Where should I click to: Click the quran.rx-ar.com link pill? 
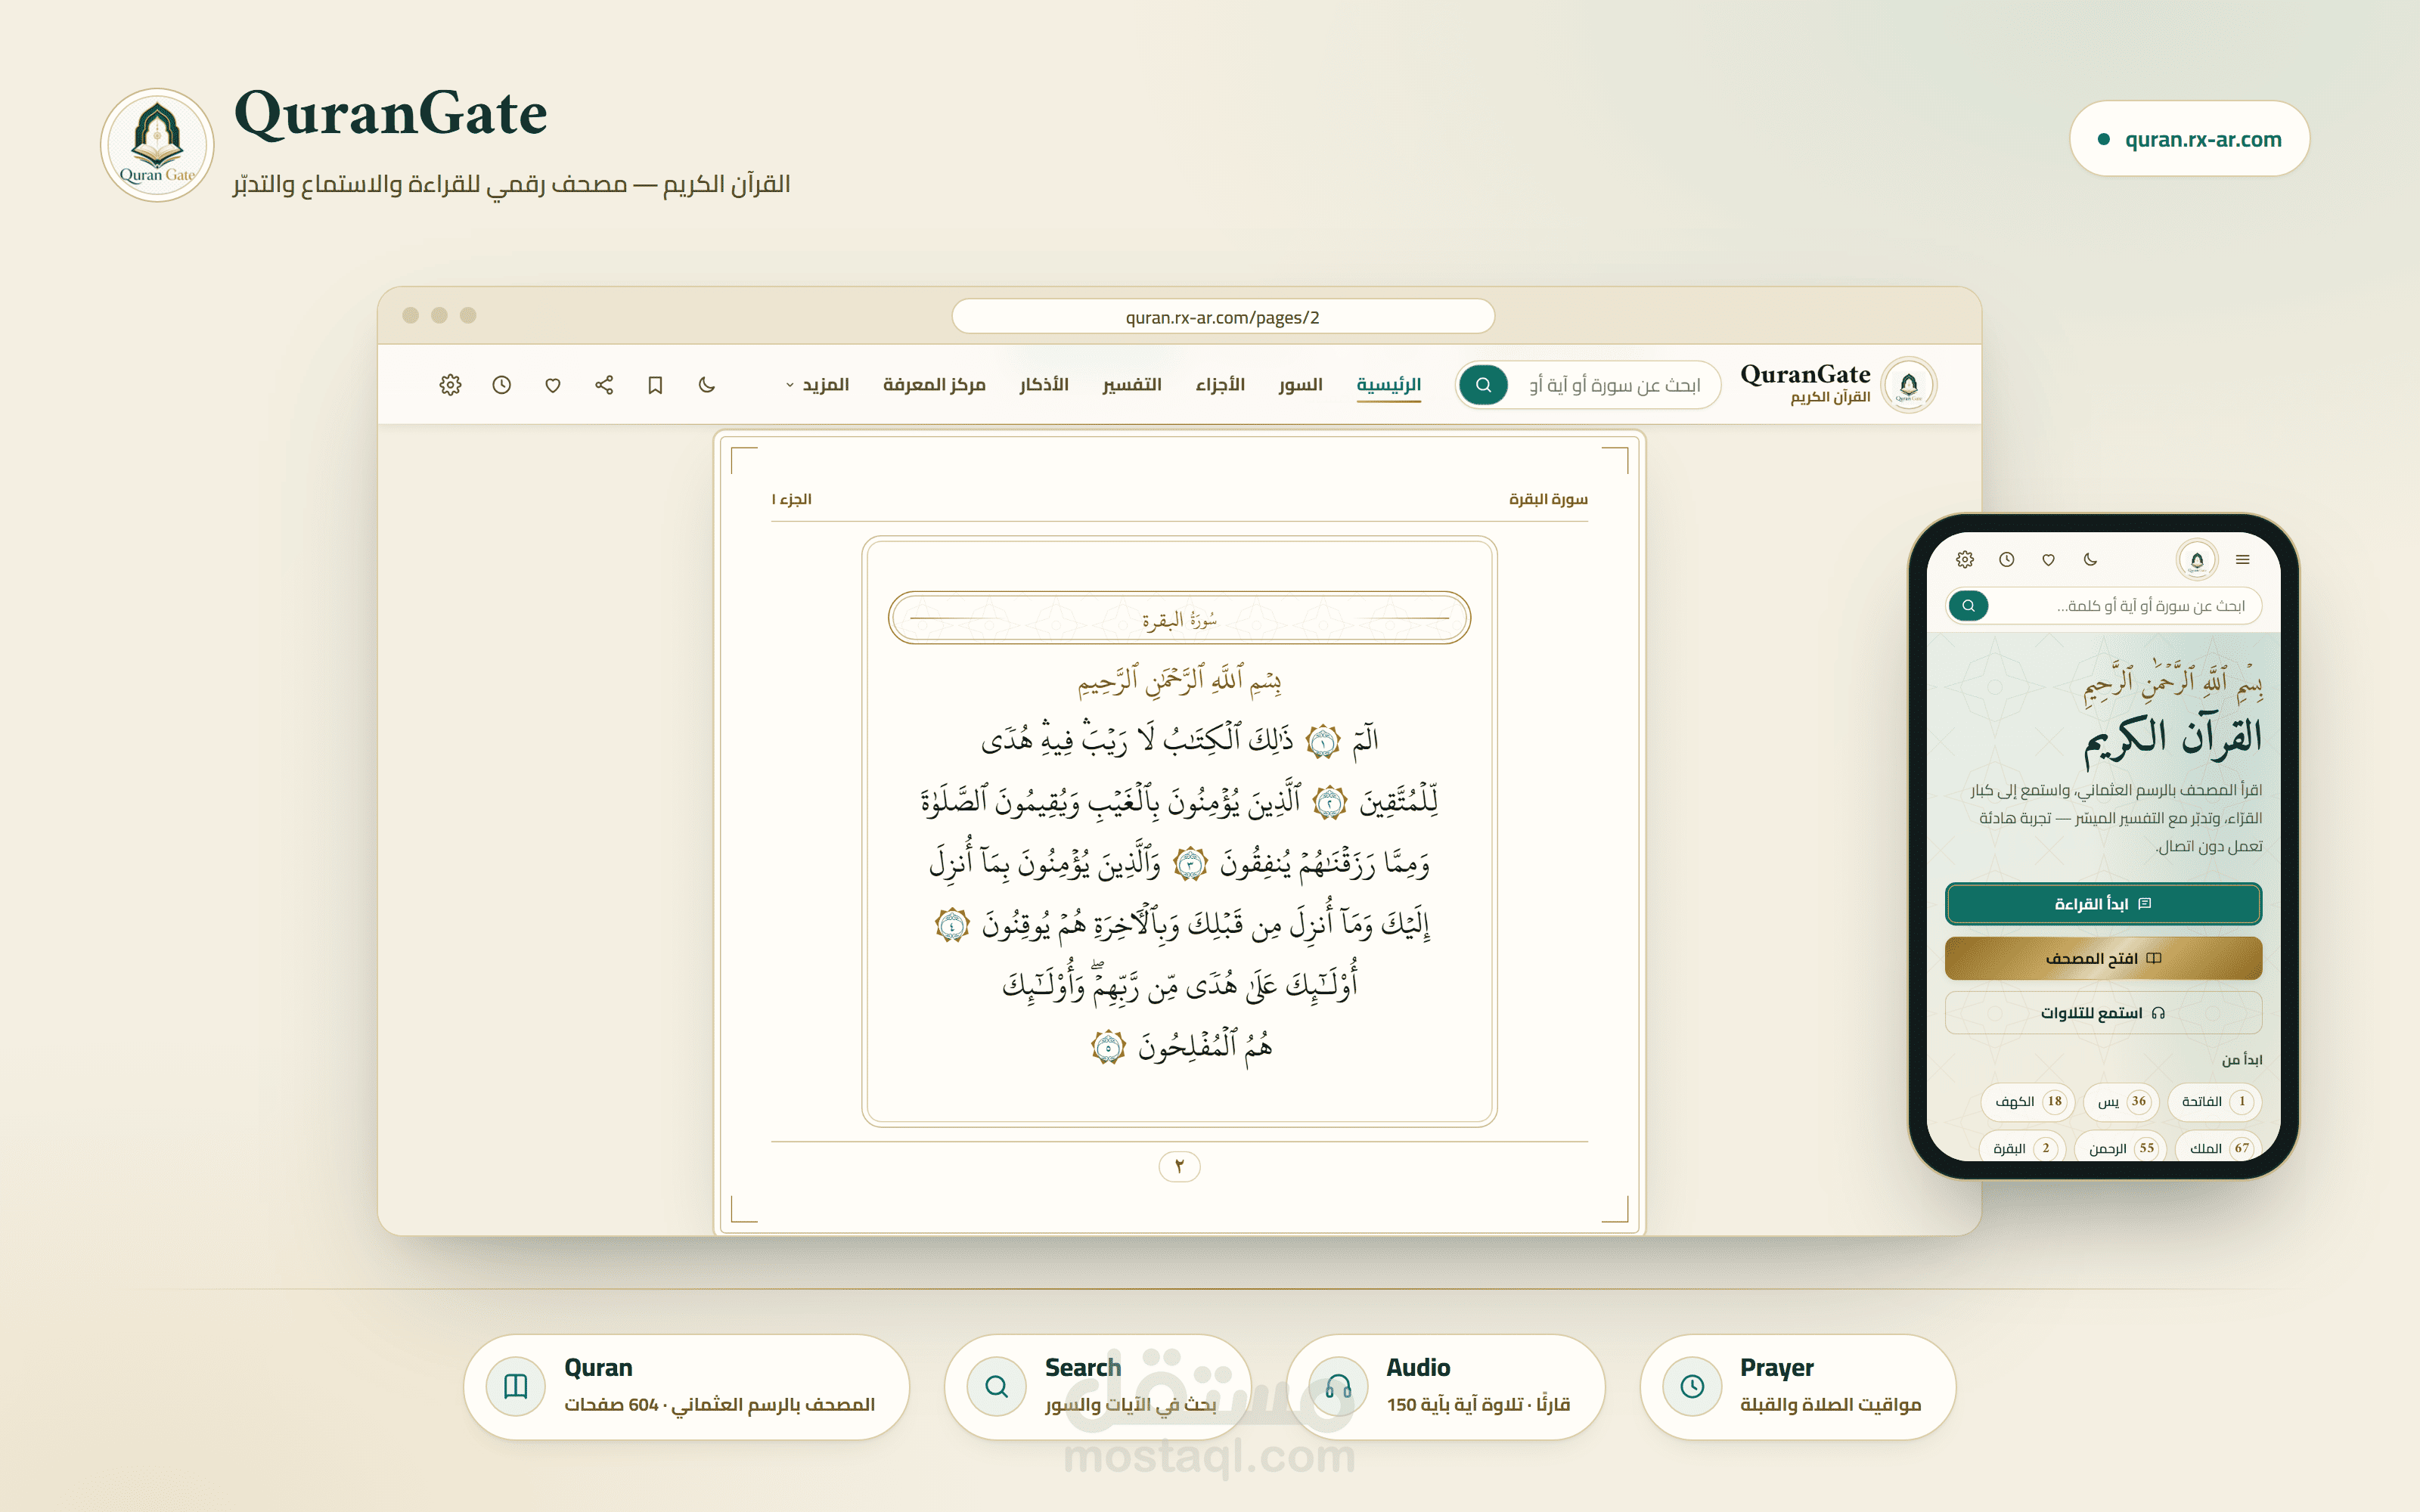2189,139
